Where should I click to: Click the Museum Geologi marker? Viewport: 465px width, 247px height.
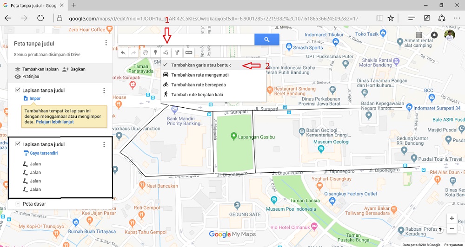[x=321, y=149]
